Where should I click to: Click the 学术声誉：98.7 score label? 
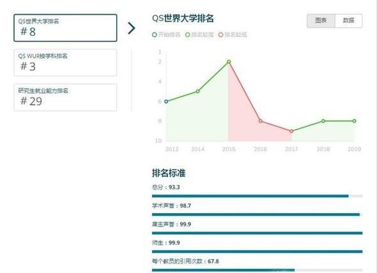tap(171, 206)
